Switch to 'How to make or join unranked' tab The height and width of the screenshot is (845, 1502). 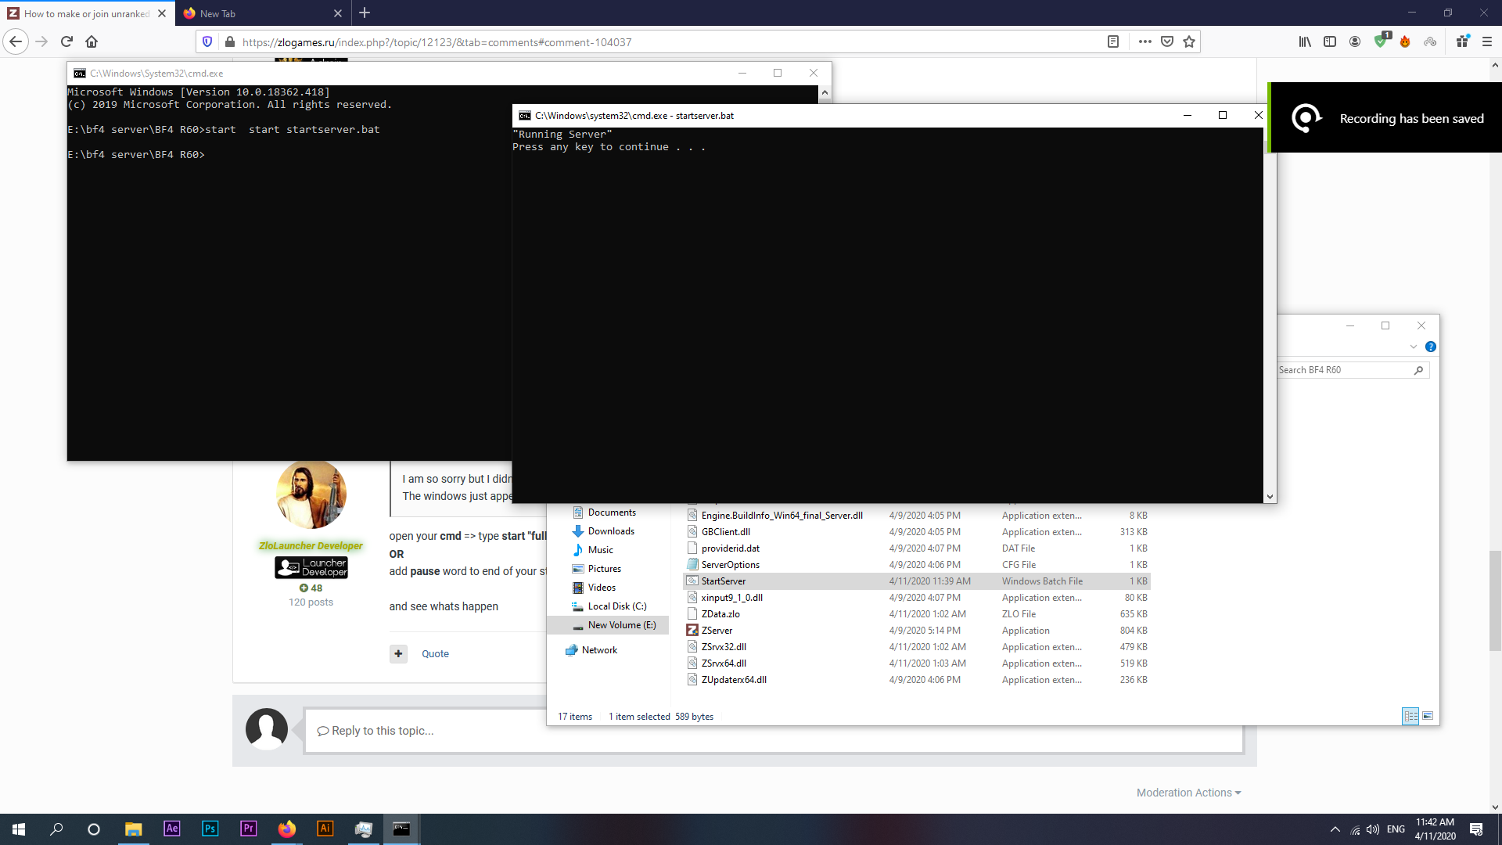click(86, 13)
